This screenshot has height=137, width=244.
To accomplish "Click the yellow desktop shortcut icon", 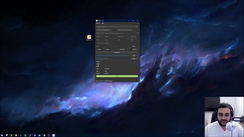I will pyautogui.click(x=89, y=37).
